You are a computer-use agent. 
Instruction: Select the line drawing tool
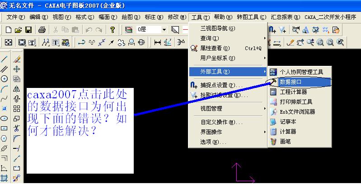(x=4, y=59)
